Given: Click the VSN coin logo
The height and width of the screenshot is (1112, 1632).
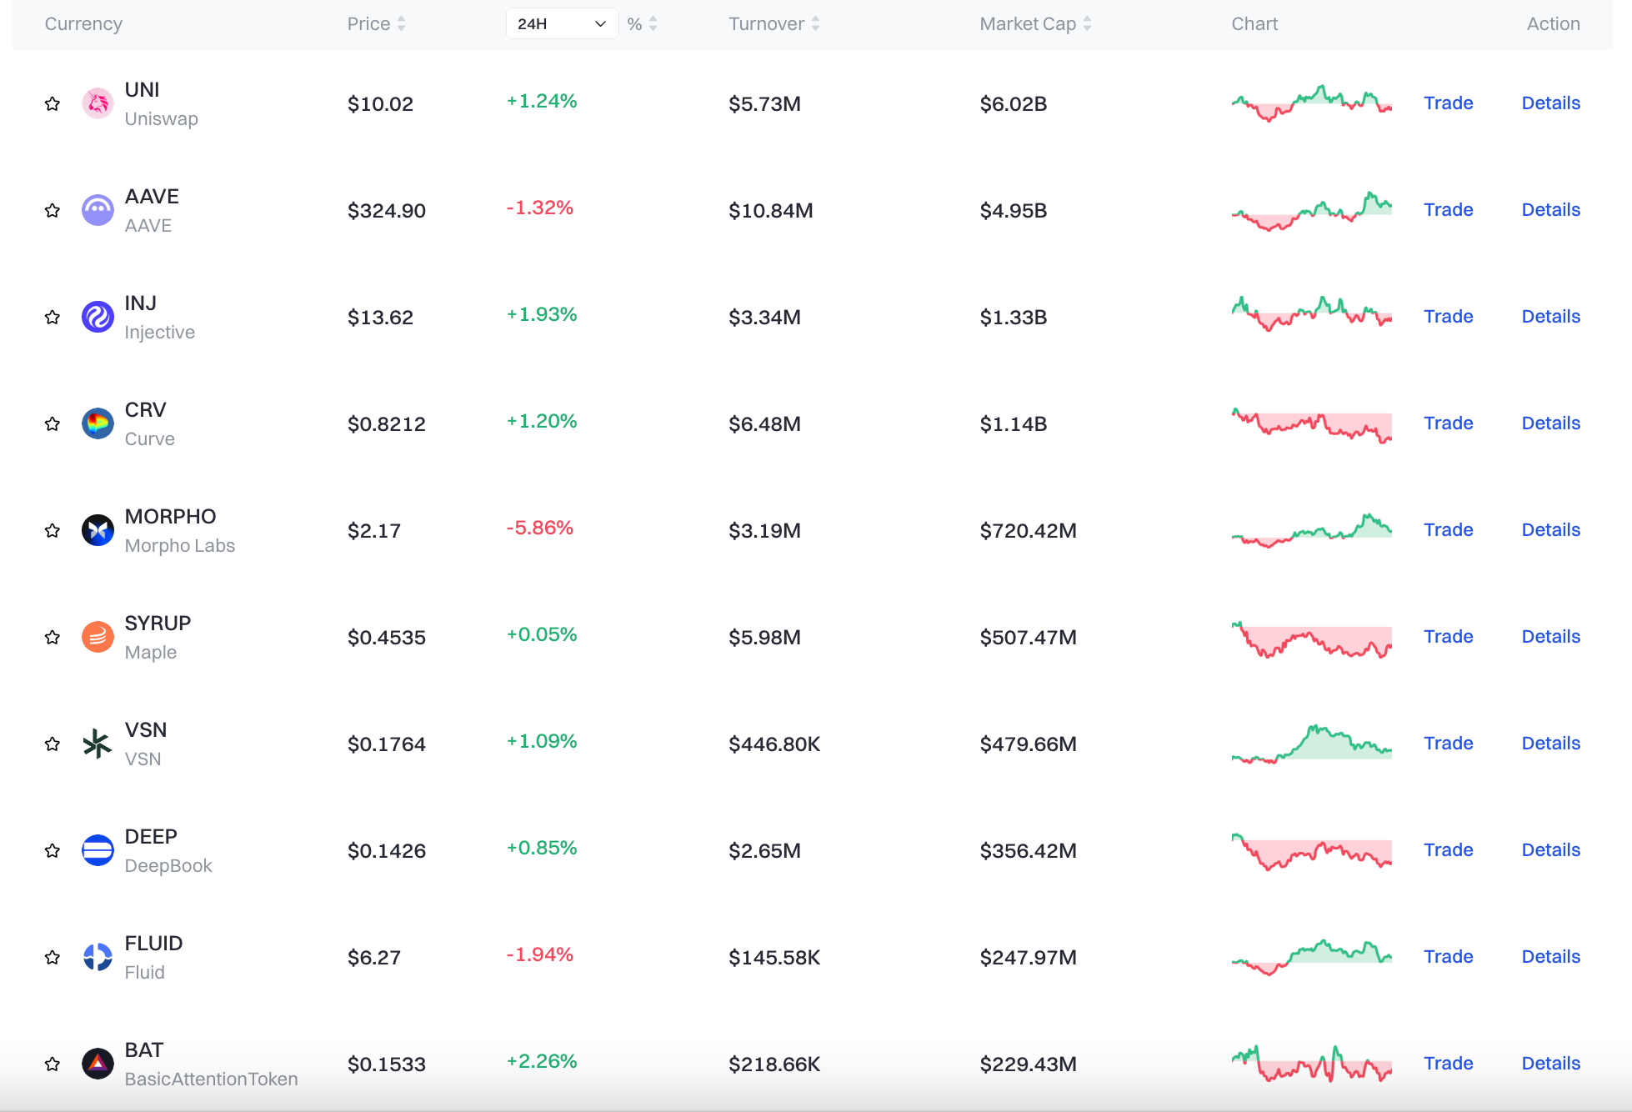Looking at the screenshot, I should click(x=98, y=744).
